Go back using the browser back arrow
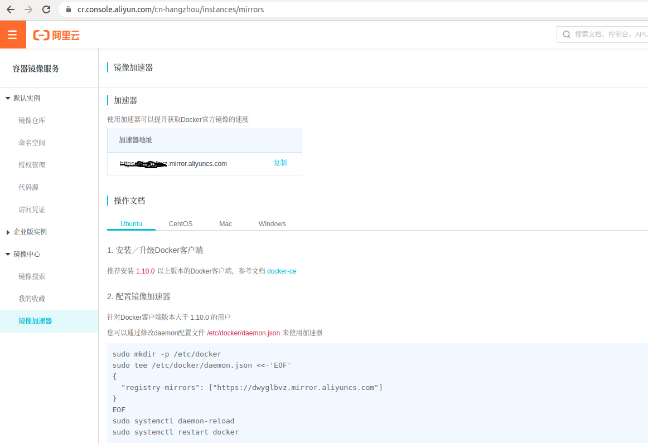The width and height of the screenshot is (648, 444). 11,9
